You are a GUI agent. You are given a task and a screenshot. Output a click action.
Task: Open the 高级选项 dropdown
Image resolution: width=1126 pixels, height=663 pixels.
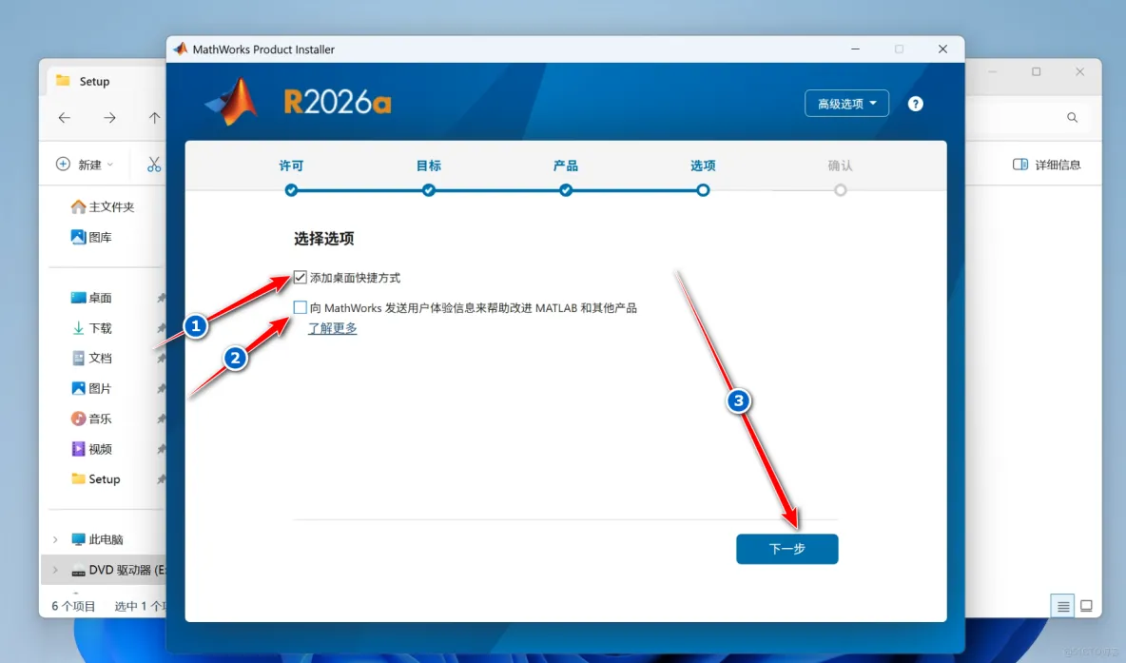coord(846,104)
